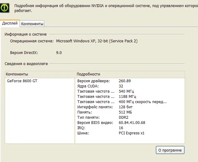The height and width of the screenshot is (162, 198).
Task: Click the DDR2 memory type value
Action: pos(123,117)
